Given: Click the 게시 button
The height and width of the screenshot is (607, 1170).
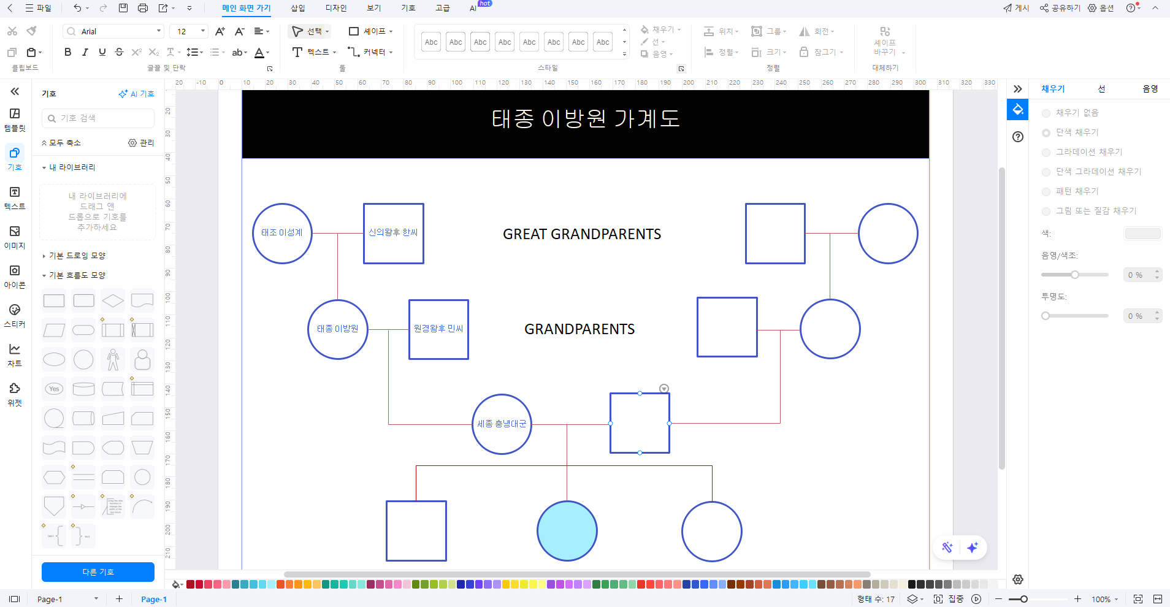Looking at the screenshot, I should pos(1016,8).
